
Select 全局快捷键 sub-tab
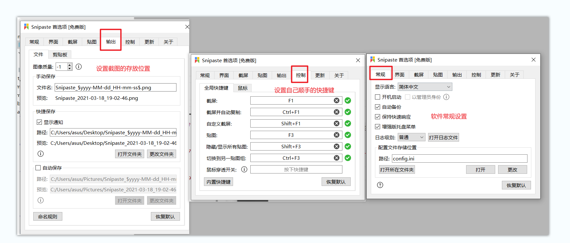(x=216, y=88)
